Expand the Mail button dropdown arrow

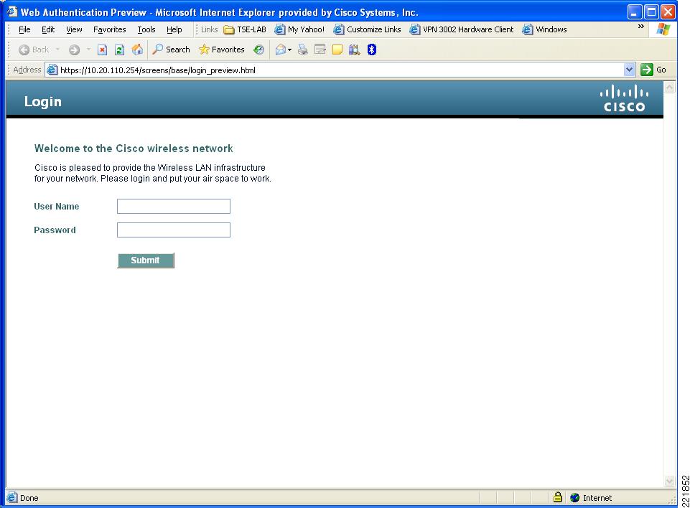click(x=289, y=50)
